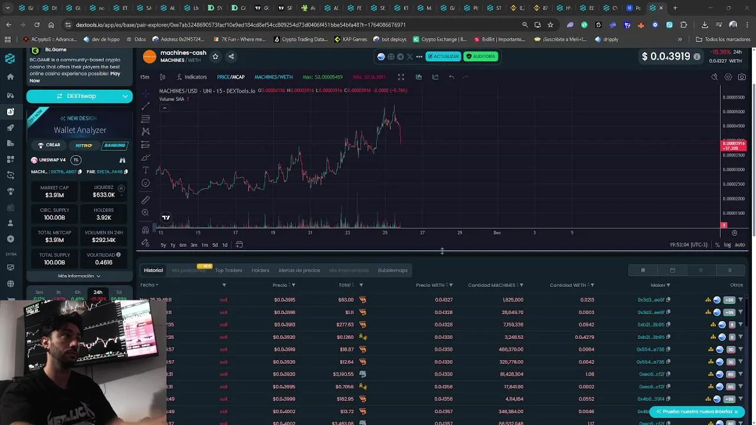
Task: Open the Mis posiciones tab
Action: point(188,270)
